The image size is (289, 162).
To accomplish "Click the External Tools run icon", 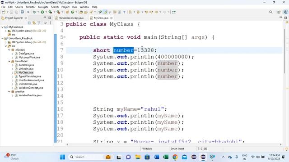I will pyautogui.click(x=58, y=12).
